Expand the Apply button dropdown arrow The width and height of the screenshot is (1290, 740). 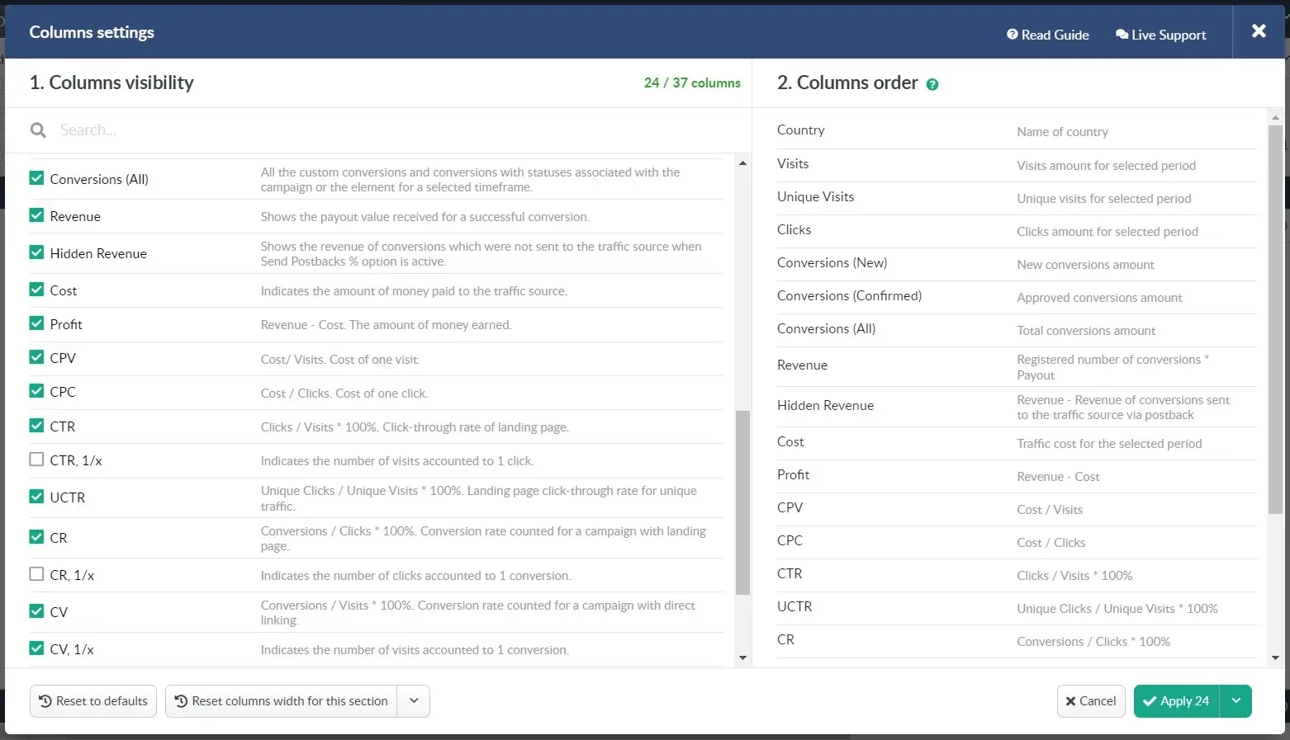tap(1235, 701)
